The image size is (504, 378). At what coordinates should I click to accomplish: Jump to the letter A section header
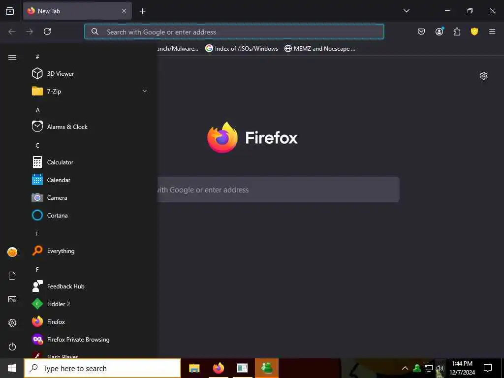37,110
